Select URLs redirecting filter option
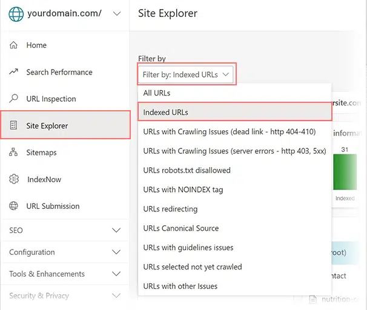367x310 pixels. (235, 209)
